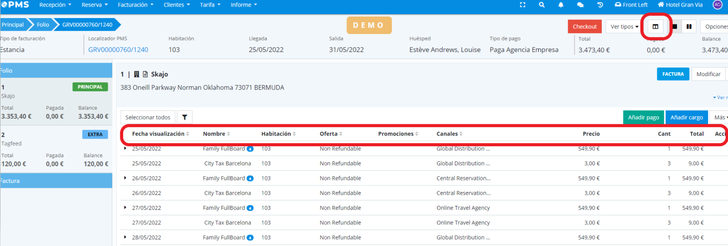Open search with the magnifier icon

tap(542, 5)
